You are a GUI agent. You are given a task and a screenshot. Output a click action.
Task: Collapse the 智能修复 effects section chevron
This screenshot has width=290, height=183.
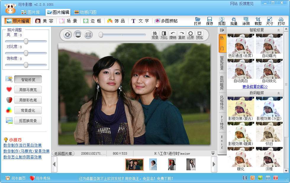(278, 30)
